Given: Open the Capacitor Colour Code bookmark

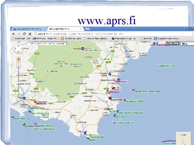Looking at the screenshot, I should coord(167,38).
